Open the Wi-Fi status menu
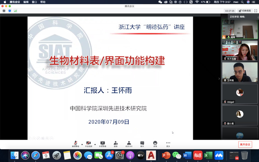Viewport: 259px width, 162px height. 197,2
